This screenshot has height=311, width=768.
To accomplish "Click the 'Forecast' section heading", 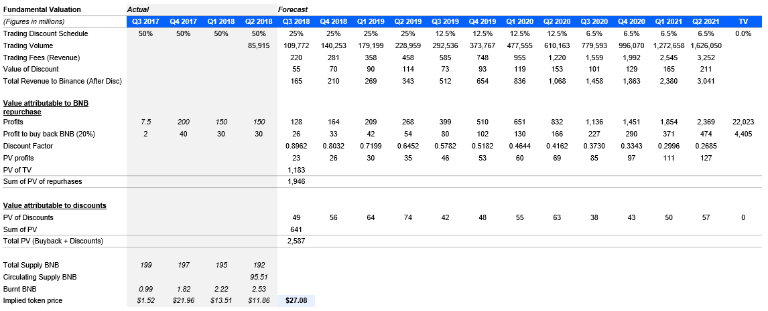I will click(293, 9).
